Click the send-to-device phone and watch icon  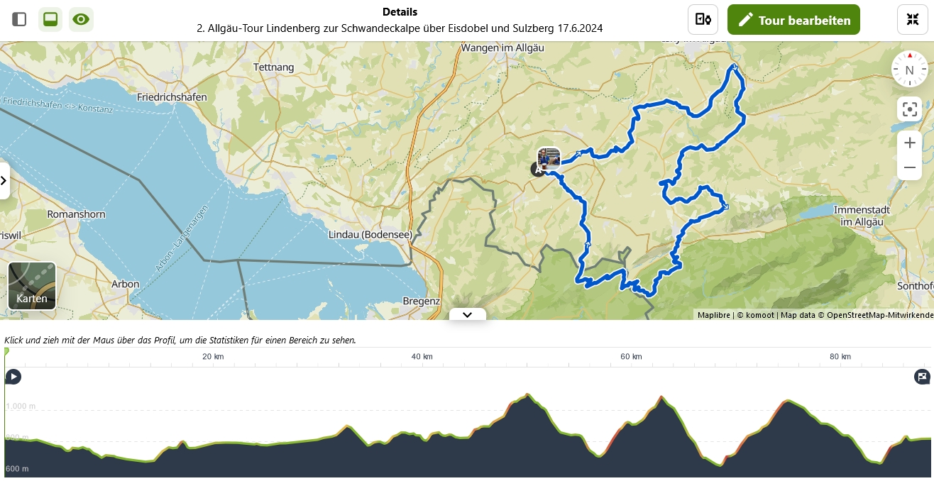(703, 19)
